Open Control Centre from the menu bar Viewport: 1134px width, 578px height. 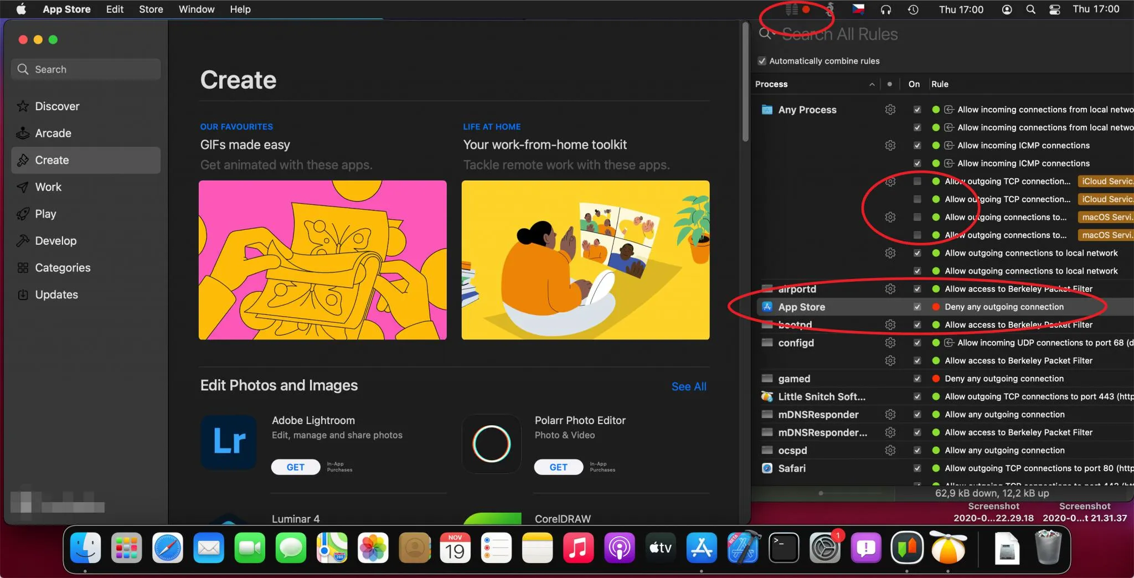[x=1054, y=9]
